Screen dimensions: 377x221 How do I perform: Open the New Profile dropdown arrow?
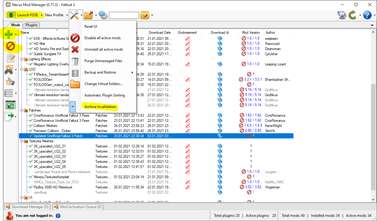pyautogui.click(x=67, y=15)
